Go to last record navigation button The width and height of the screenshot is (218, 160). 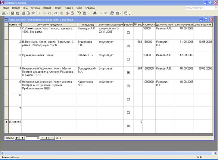coord(47,138)
